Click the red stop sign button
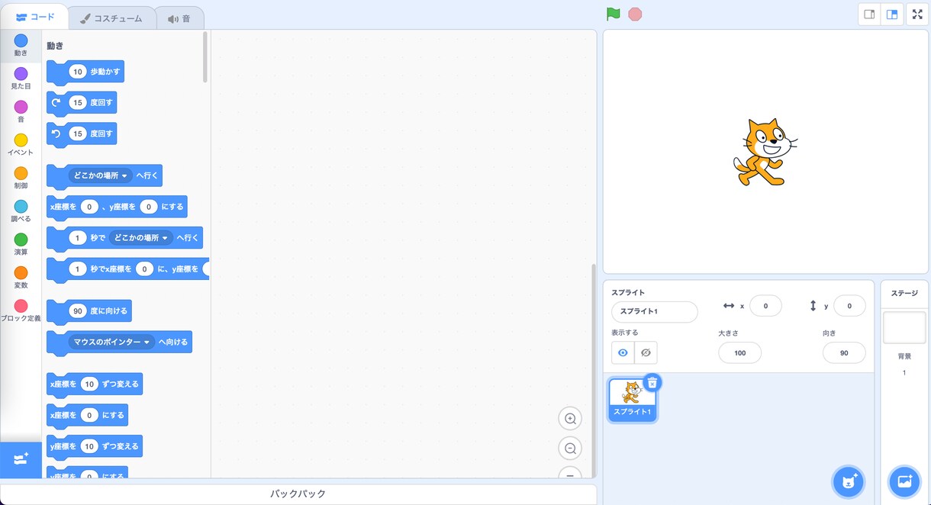Screen dimensions: 931x505 pyautogui.click(x=635, y=14)
